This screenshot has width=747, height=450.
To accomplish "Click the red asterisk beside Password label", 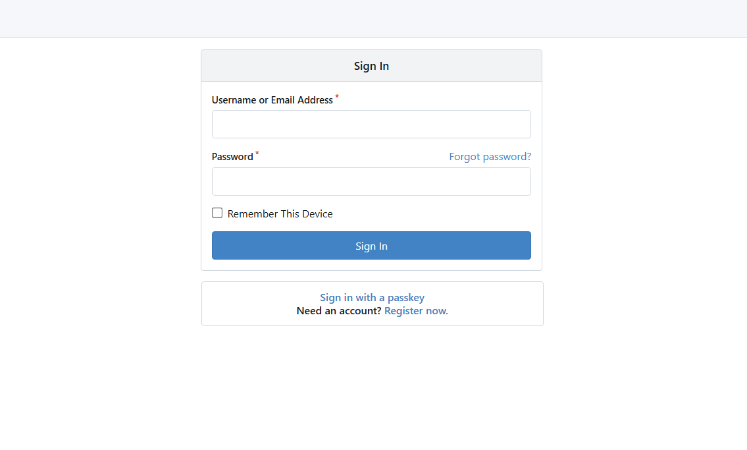I will tap(257, 154).
